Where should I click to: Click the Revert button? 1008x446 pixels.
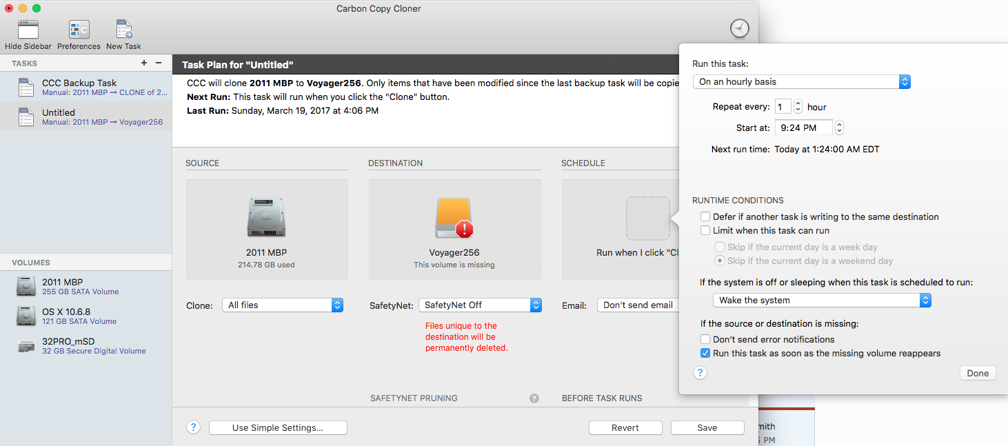(x=625, y=427)
